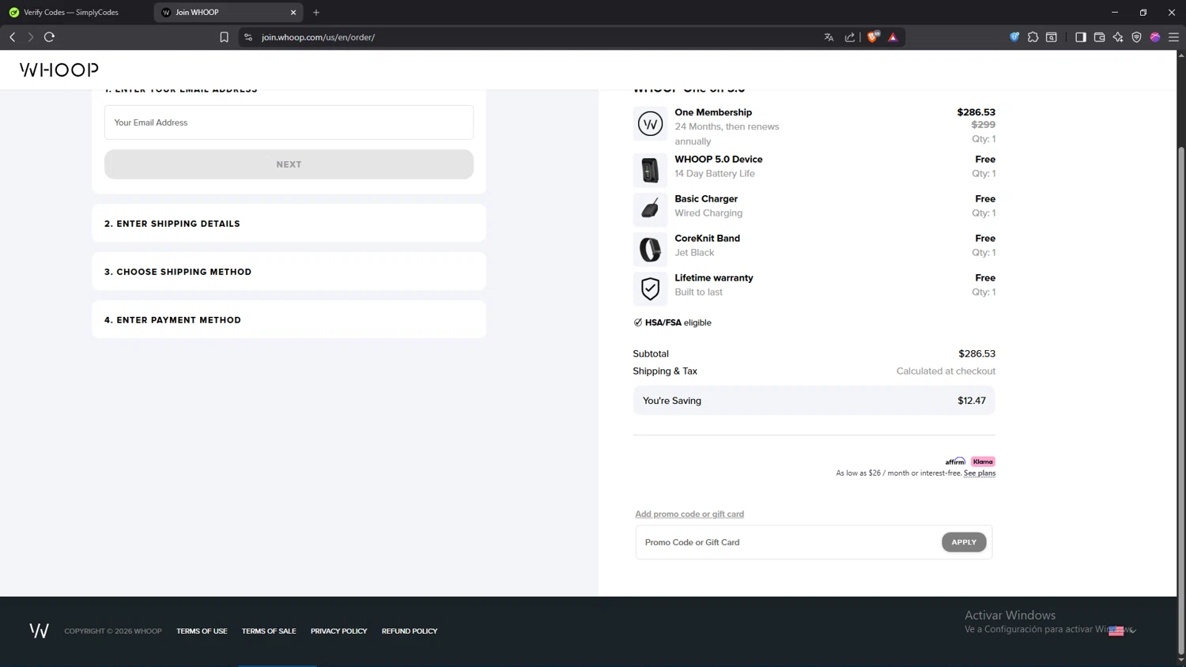
Task: Open the extensions puzzle-piece icon
Action: 1033,37
